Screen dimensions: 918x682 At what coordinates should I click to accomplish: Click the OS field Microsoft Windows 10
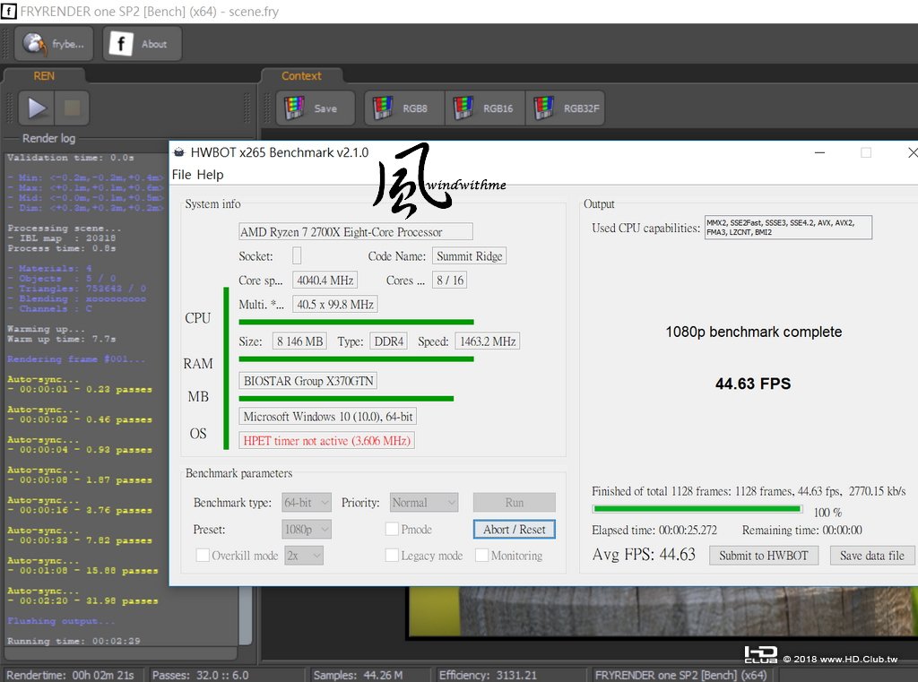328,417
